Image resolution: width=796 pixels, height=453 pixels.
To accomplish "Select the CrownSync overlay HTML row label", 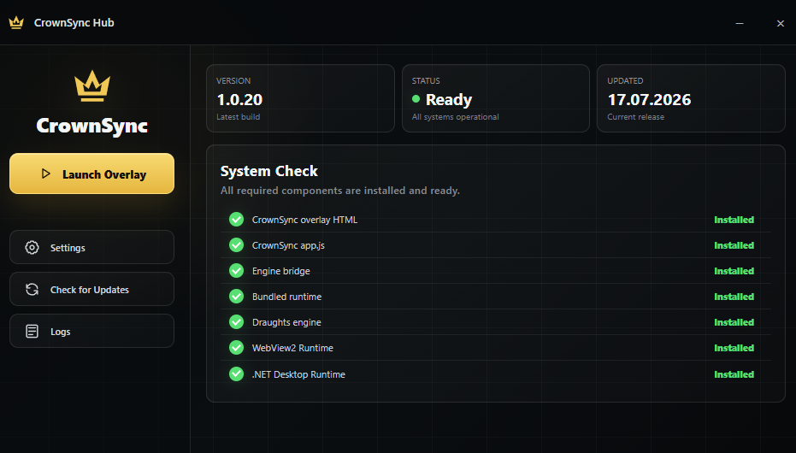I will pos(304,220).
